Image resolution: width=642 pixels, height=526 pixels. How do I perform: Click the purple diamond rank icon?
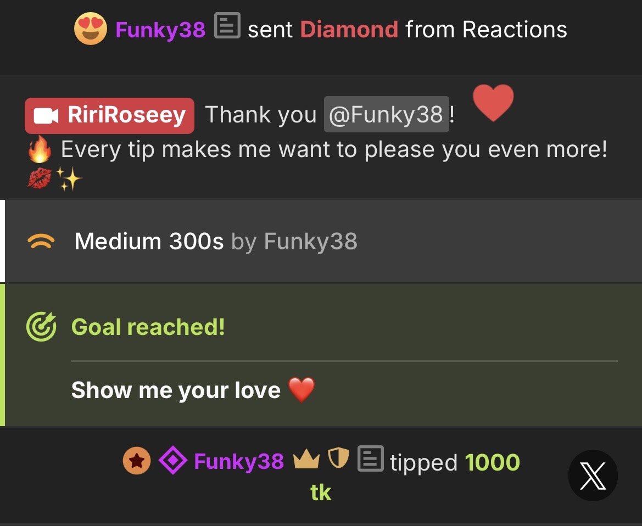point(173,460)
